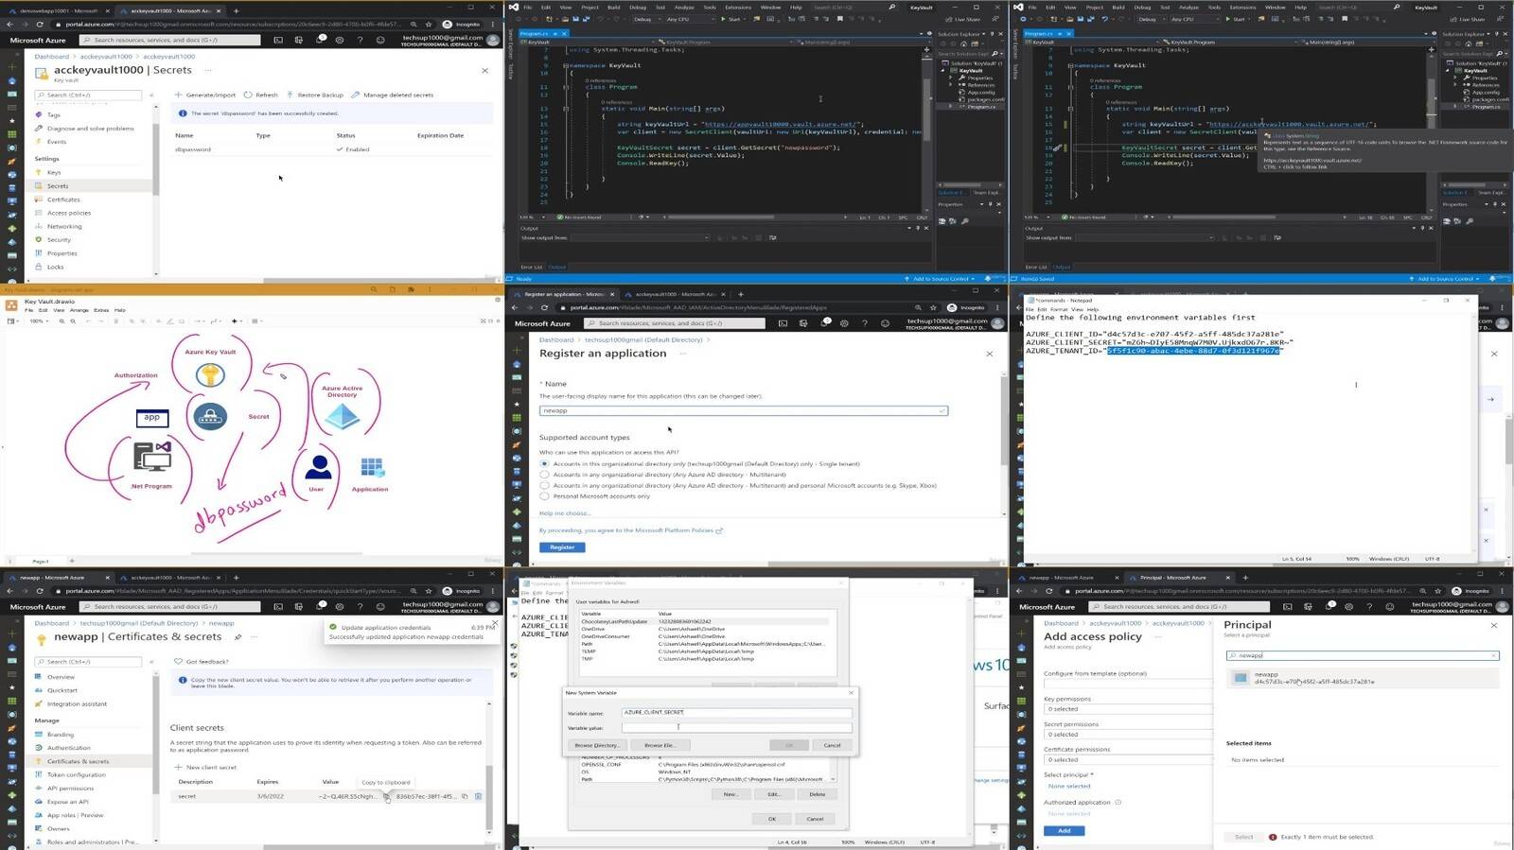The height and width of the screenshot is (850, 1514).
Task: Collapse the Key vault sidebar menu
Action: tap(151, 95)
